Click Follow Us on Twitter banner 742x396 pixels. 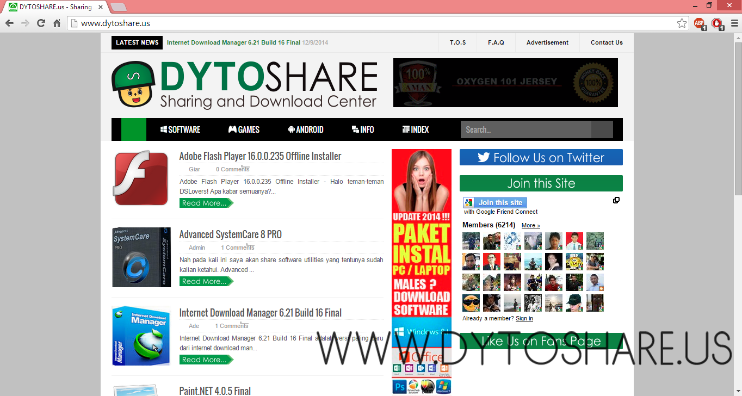click(x=541, y=157)
